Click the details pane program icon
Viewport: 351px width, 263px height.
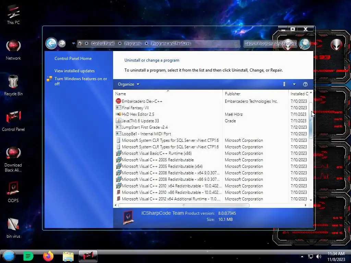129,217
